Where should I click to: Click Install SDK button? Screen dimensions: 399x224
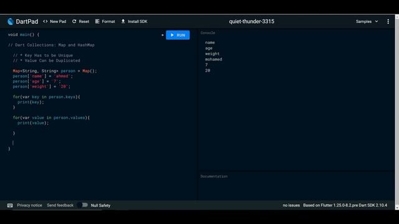[x=134, y=22]
